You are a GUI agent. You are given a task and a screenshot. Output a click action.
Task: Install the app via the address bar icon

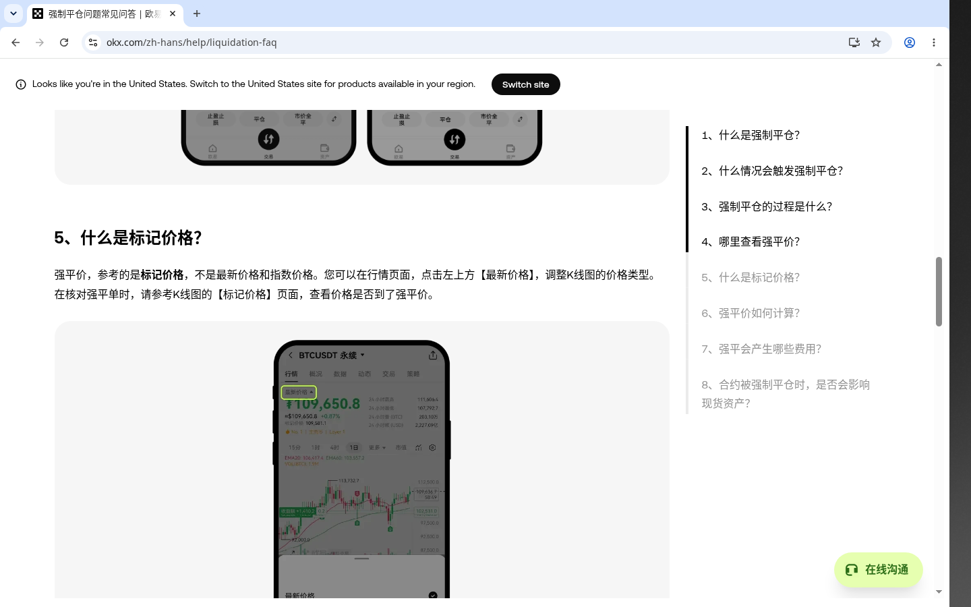854,42
